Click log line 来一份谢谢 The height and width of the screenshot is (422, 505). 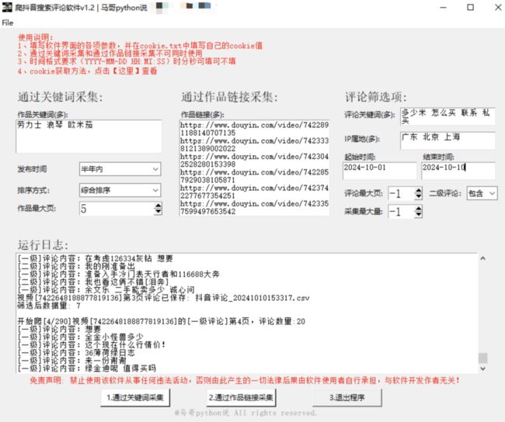point(71,361)
